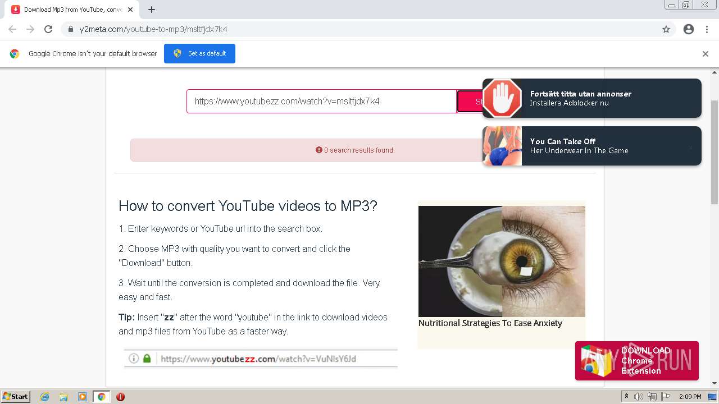
Task: Click the pink Start button beside search box
Action: pos(470,102)
